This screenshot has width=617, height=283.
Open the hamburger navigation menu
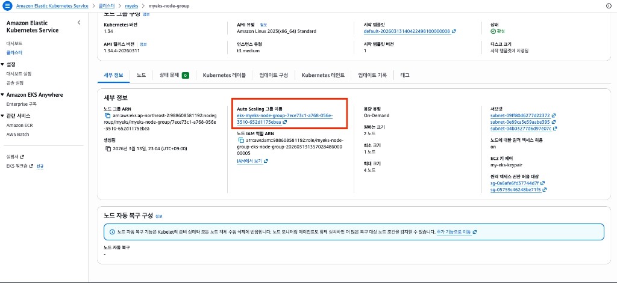tap(7, 5)
